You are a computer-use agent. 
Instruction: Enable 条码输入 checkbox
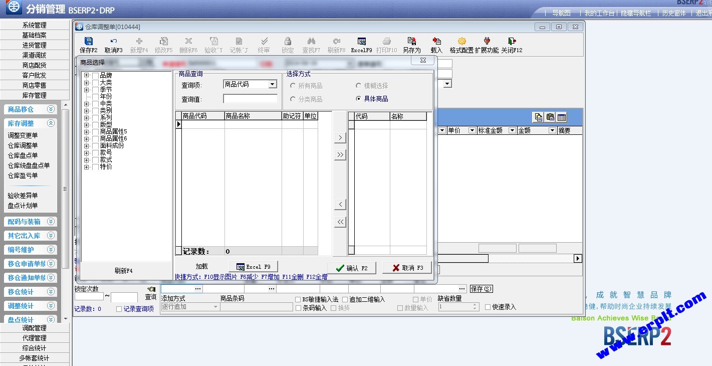(298, 308)
